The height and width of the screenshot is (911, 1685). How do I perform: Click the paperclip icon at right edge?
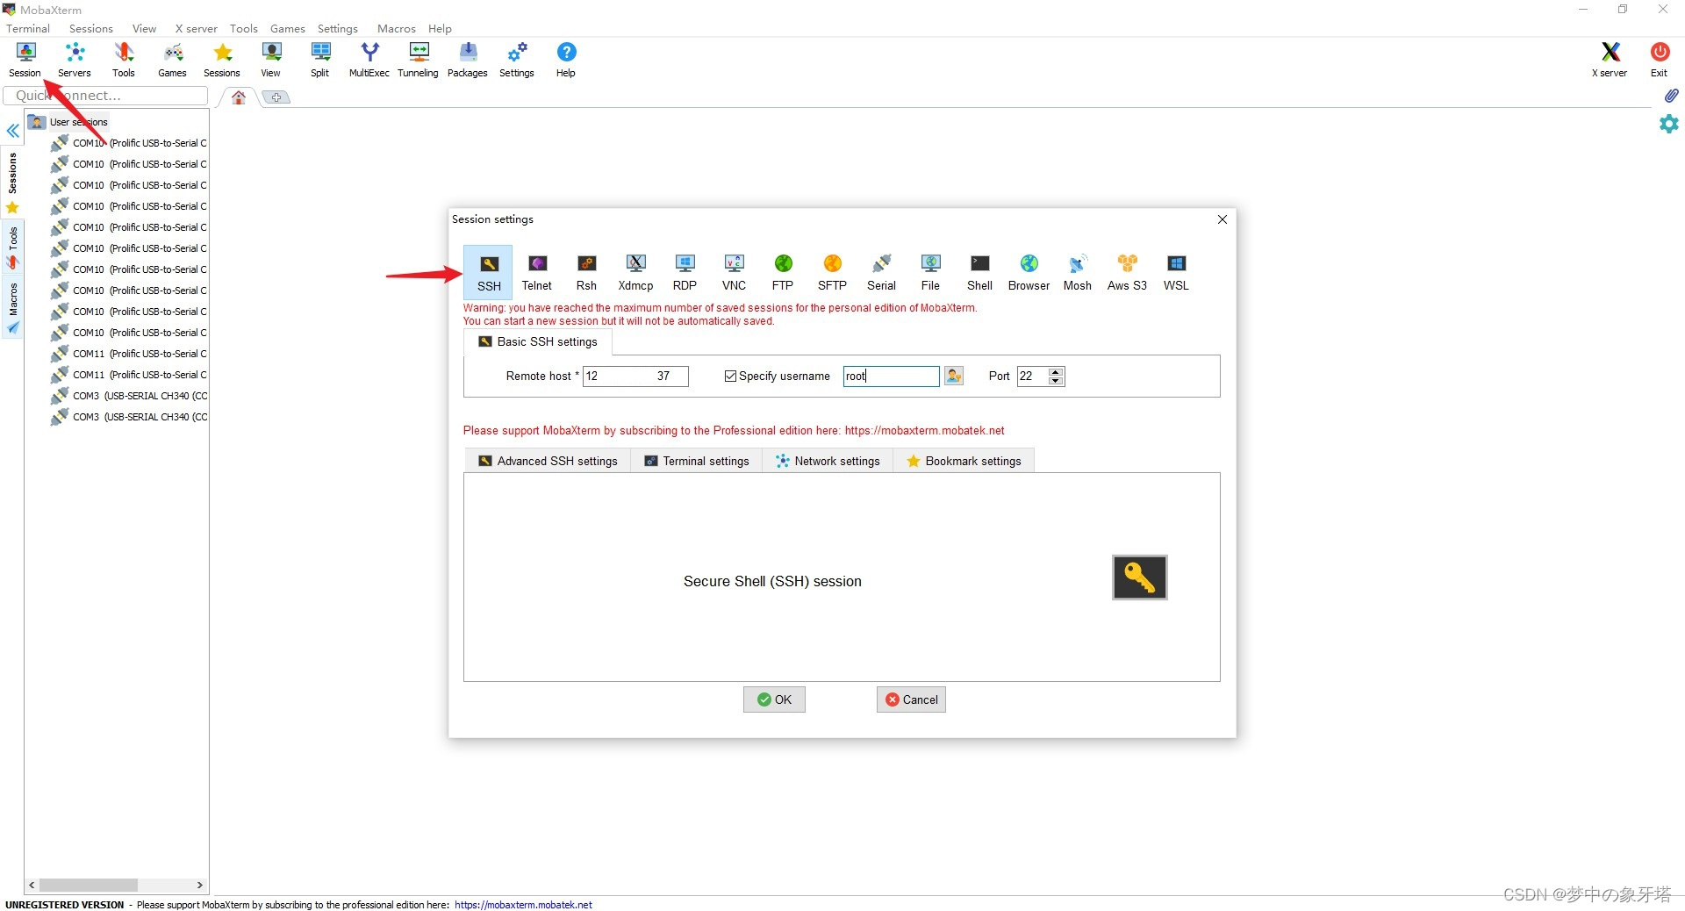(1671, 96)
